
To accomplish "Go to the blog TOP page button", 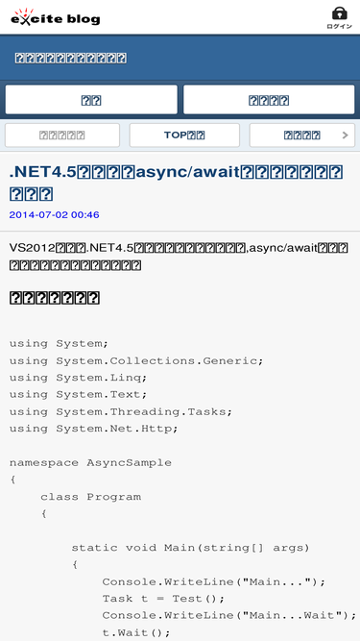I will (x=184, y=136).
